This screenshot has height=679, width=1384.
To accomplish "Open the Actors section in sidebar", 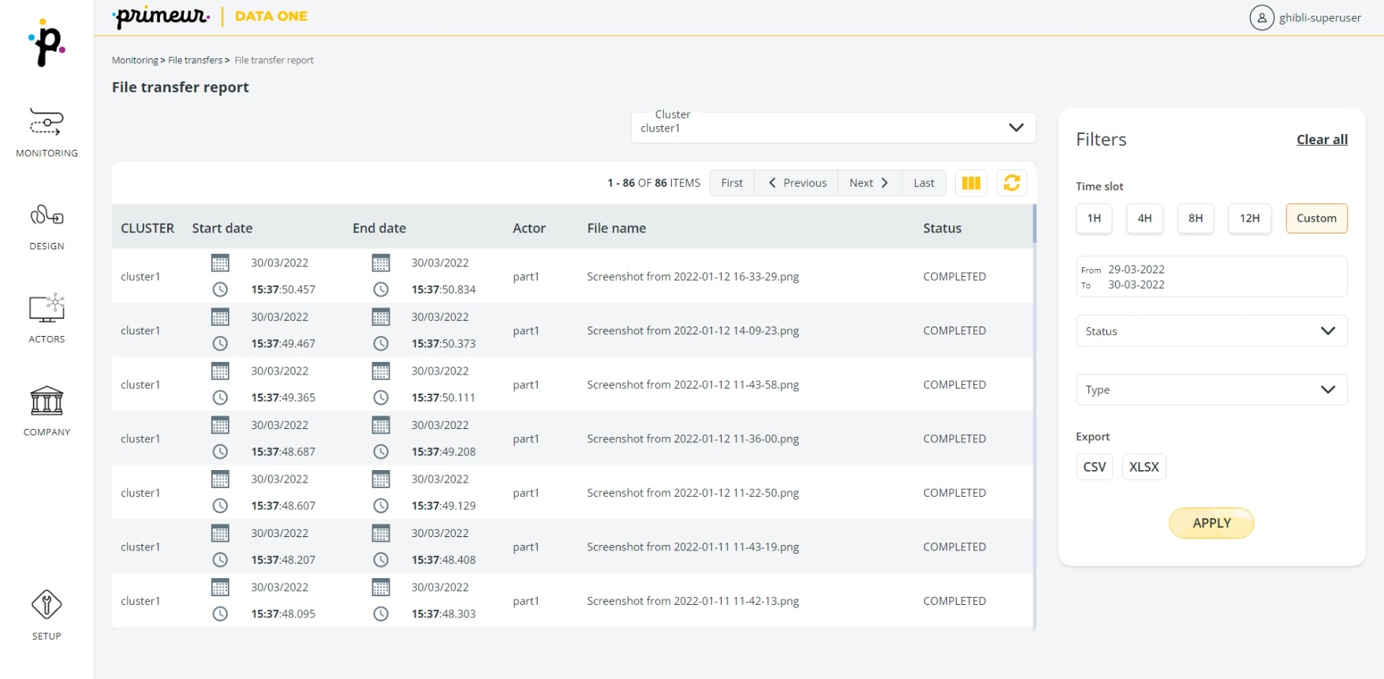I will (47, 319).
